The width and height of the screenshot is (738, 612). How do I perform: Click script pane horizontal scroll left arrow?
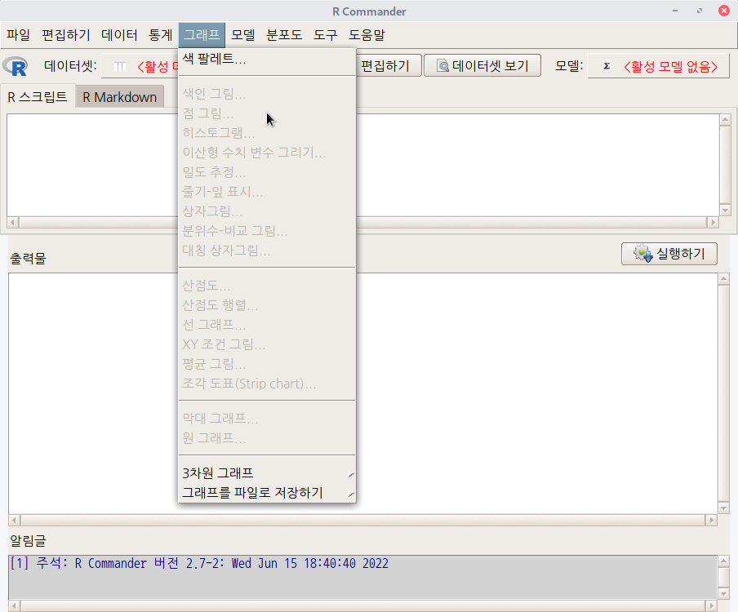[x=13, y=223]
